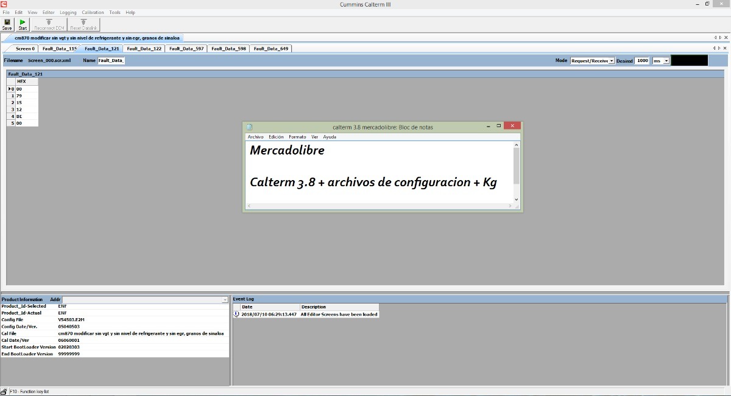This screenshot has height=396, width=731.
Task: Click the Date column header in Event Log
Action: [x=270, y=307]
